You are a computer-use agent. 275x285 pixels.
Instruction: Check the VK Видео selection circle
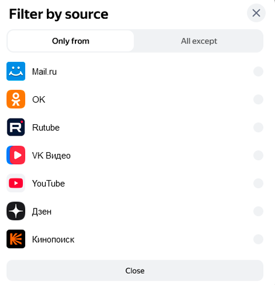(x=258, y=155)
